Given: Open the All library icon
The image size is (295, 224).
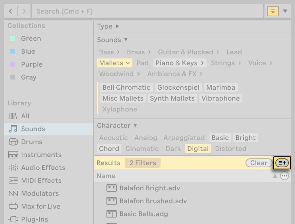Looking at the screenshot, I should 13,116.
